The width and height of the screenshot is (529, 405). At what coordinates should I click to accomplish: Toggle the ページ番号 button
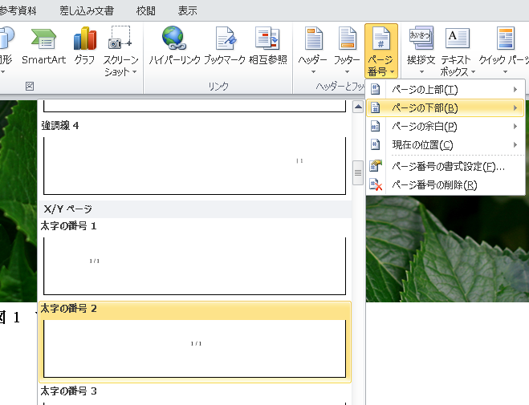[381, 51]
